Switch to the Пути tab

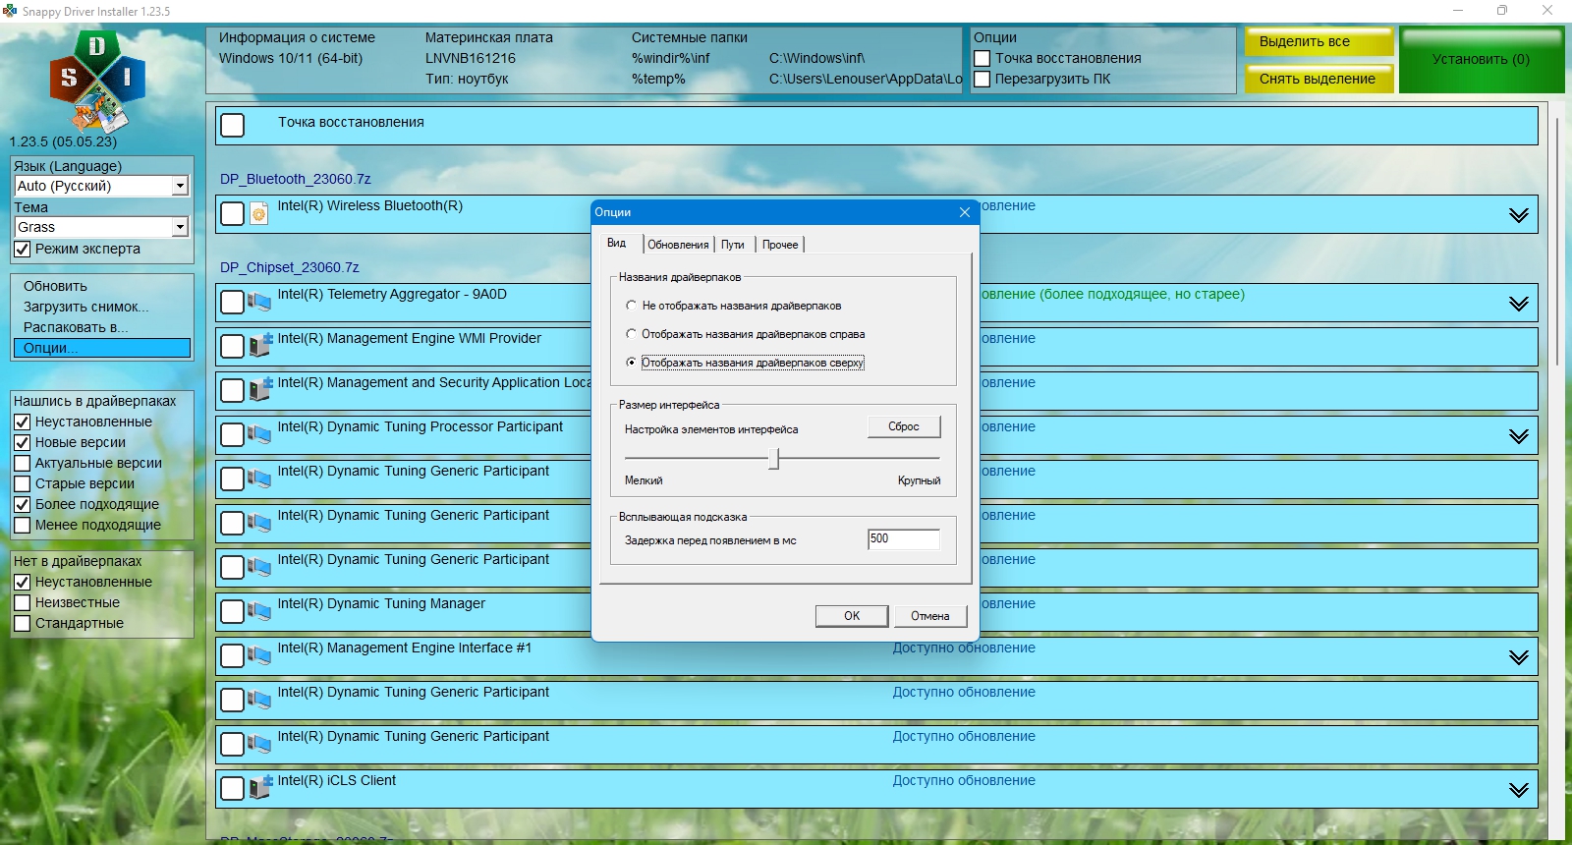[x=733, y=245]
